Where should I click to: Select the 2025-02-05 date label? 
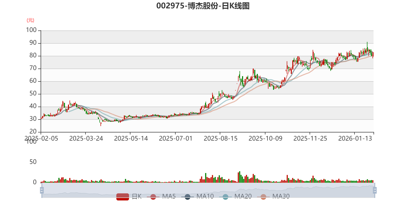41,138
